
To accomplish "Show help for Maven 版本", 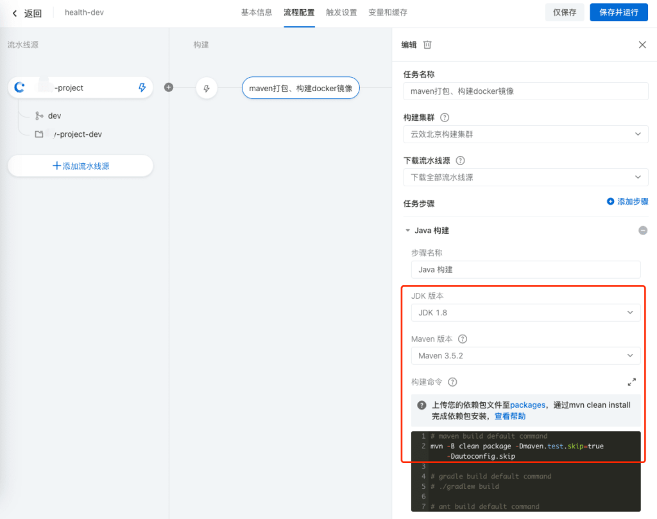I will (463, 339).
